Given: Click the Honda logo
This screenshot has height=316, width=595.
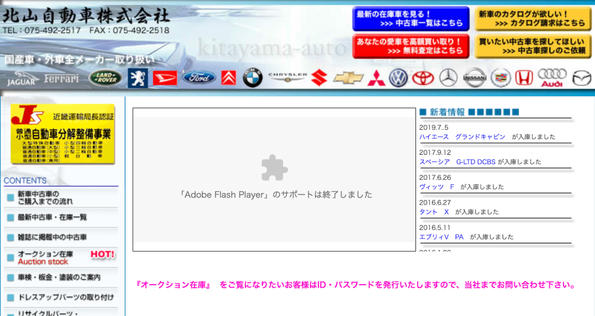Looking at the screenshot, I should [524, 78].
